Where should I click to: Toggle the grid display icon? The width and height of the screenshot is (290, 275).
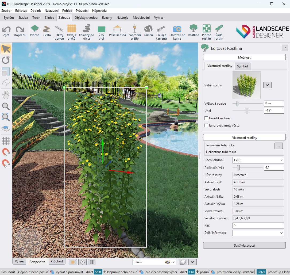coord(6,141)
